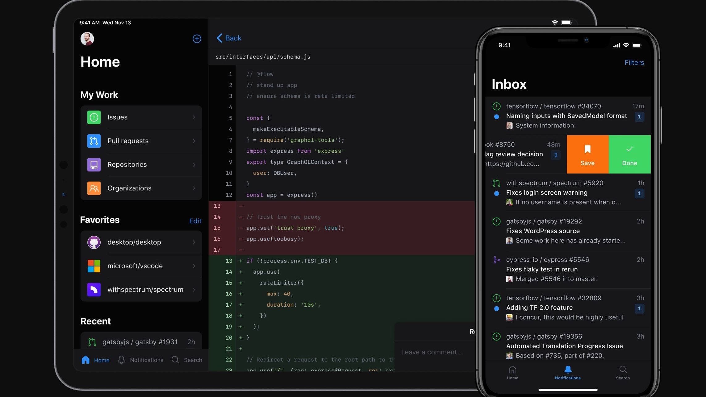Tap count badge 3 on #8750 notification
This screenshot has width=706, height=397.
click(x=556, y=155)
